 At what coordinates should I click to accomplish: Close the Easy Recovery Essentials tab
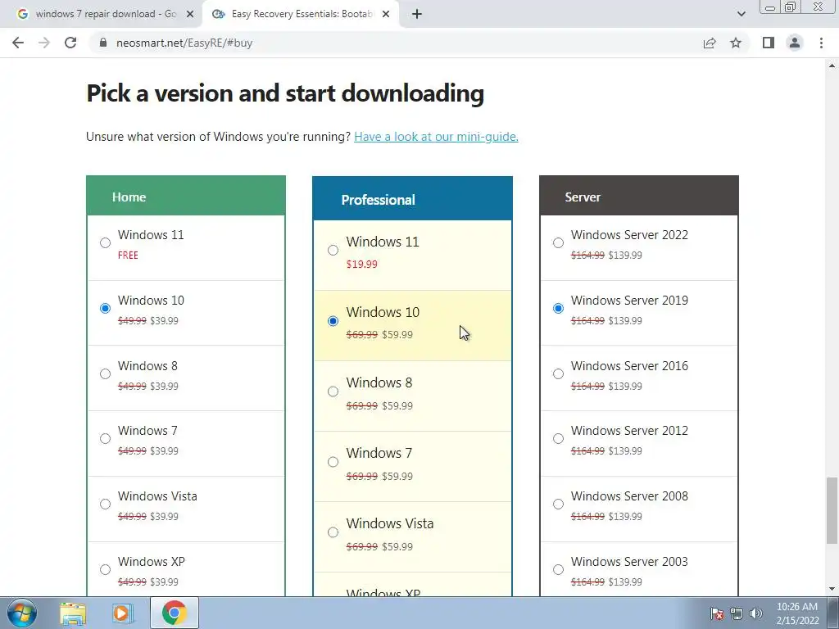point(386,15)
